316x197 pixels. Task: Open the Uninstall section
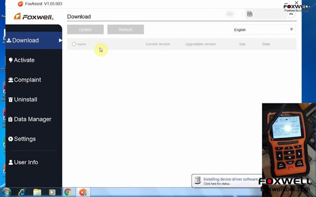click(x=23, y=99)
